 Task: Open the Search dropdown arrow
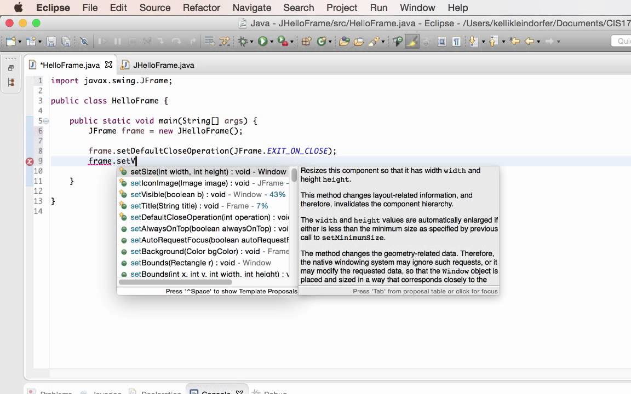[383, 42]
